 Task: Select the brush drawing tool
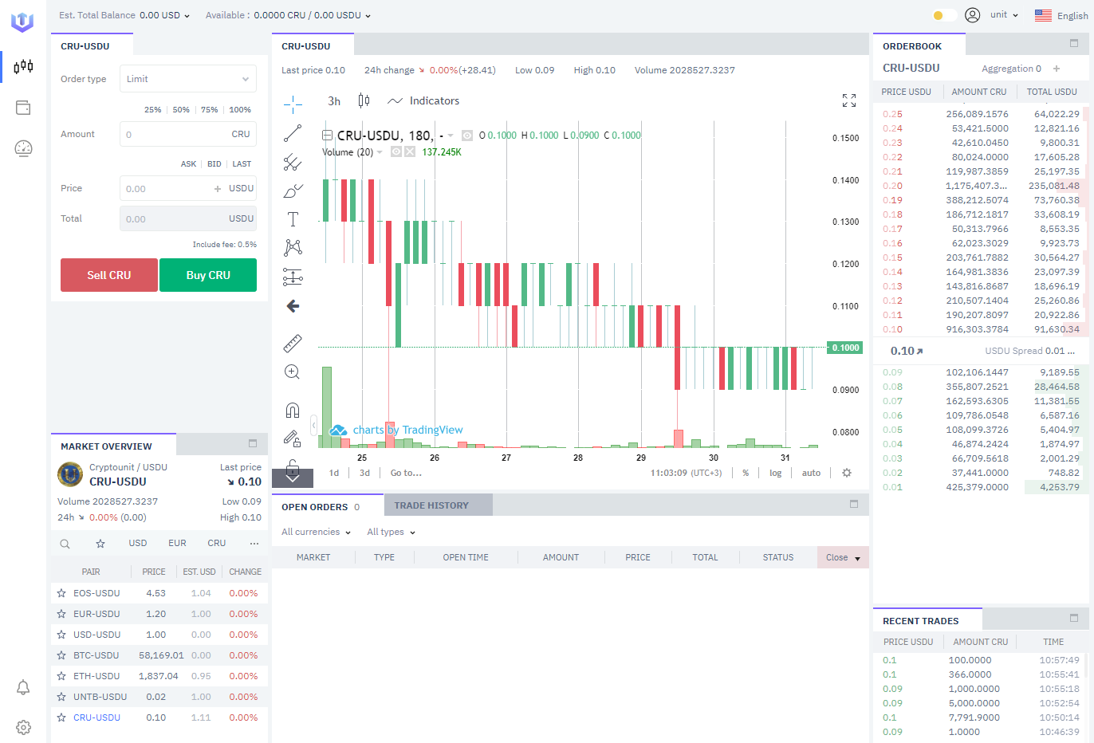[293, 191]
